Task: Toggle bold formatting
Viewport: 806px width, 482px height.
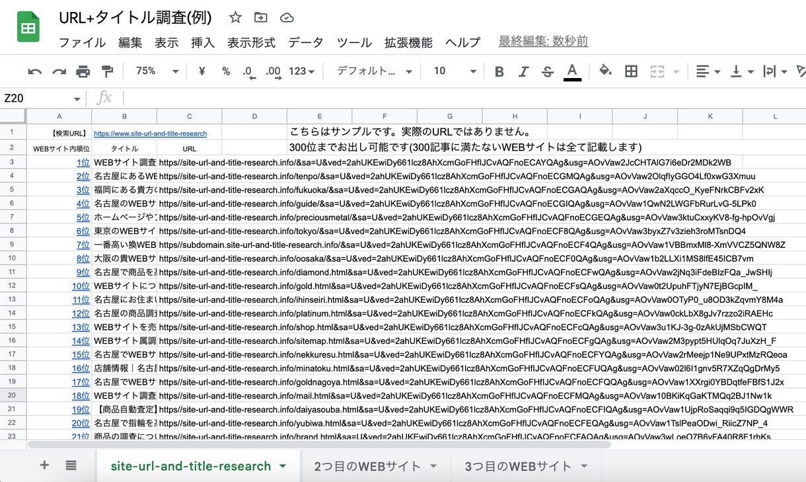Action: click(x=499, y=71)
